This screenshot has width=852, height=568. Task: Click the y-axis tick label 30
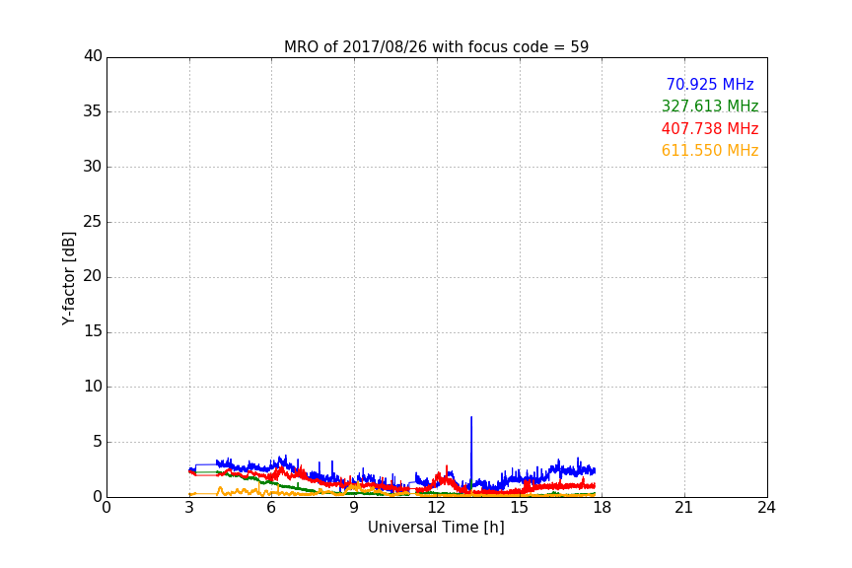click(x=93, y=167)
